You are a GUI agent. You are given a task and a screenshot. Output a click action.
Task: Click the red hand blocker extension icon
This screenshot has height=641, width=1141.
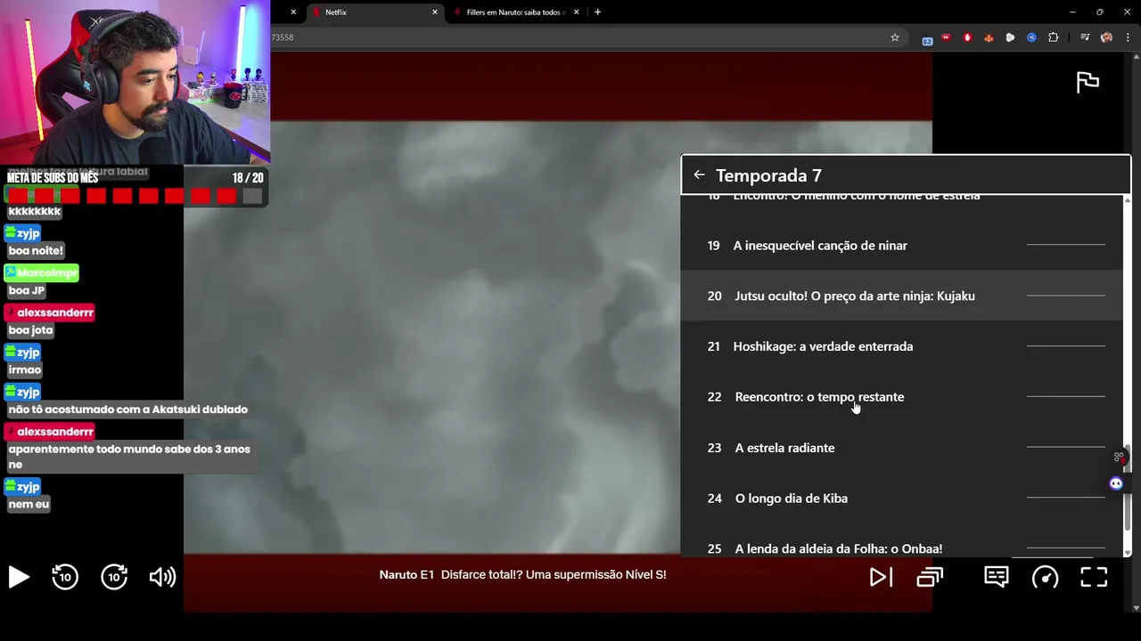coord(967,37)
